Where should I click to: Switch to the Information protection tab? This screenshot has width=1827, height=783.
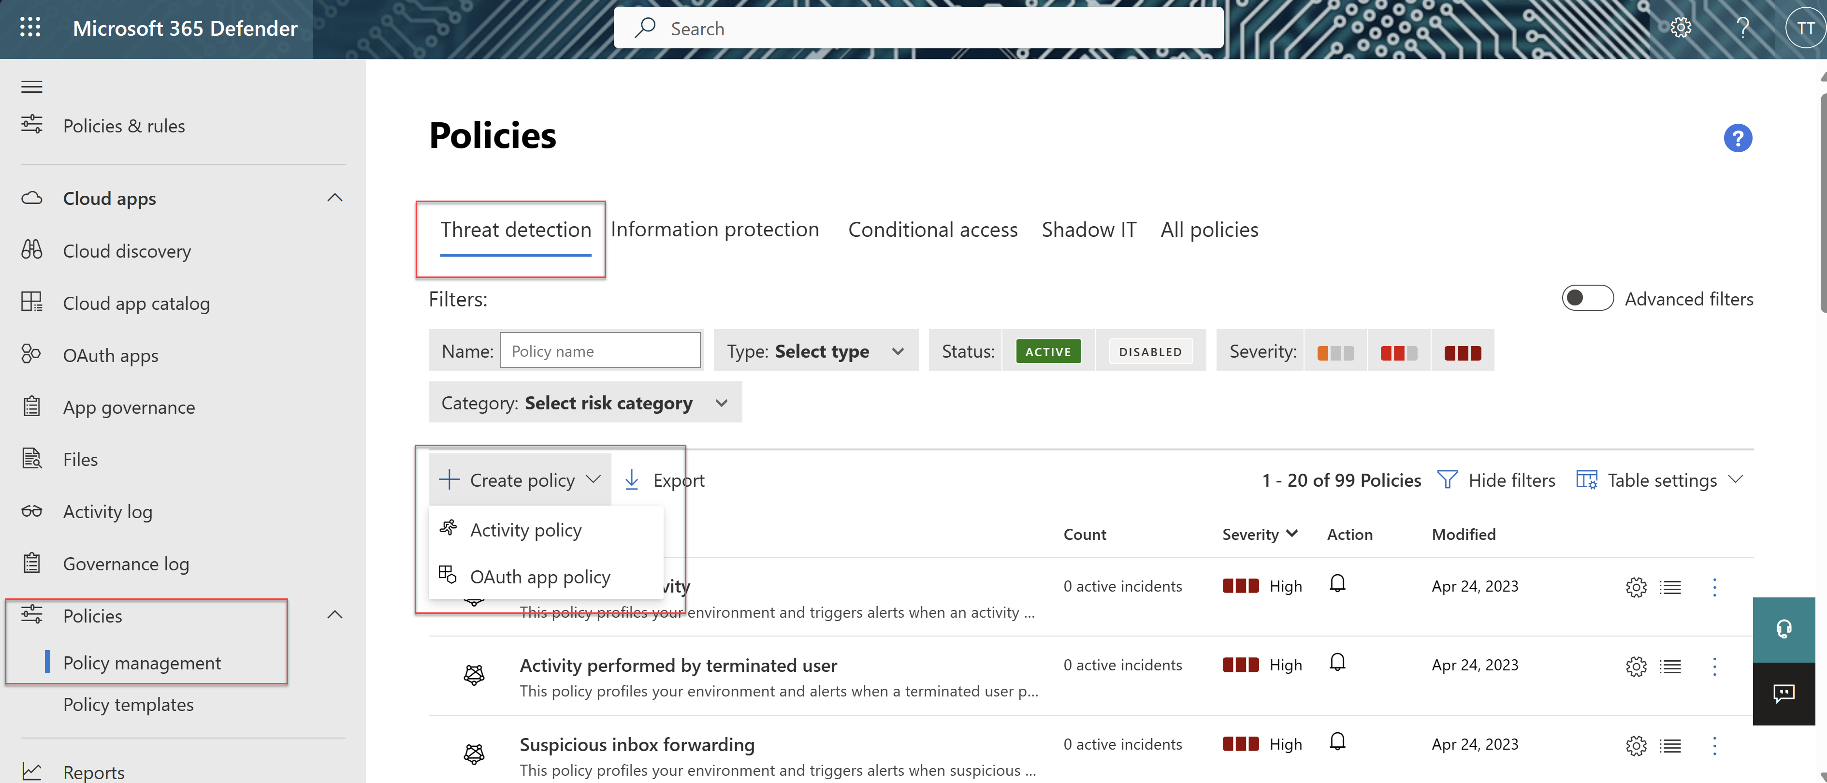click(x=714, y=228)
